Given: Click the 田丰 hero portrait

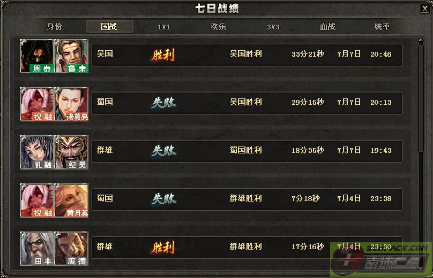Looking at the screenshot, I should point(37,248).
